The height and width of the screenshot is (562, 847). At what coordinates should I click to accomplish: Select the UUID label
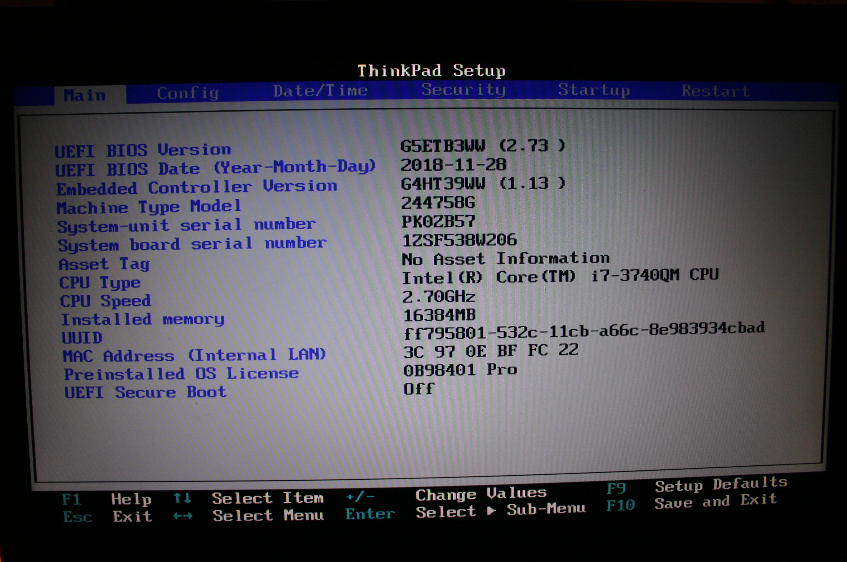(82, 338)
